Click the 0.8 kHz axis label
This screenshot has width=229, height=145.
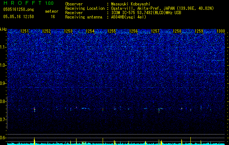[3, 101]
